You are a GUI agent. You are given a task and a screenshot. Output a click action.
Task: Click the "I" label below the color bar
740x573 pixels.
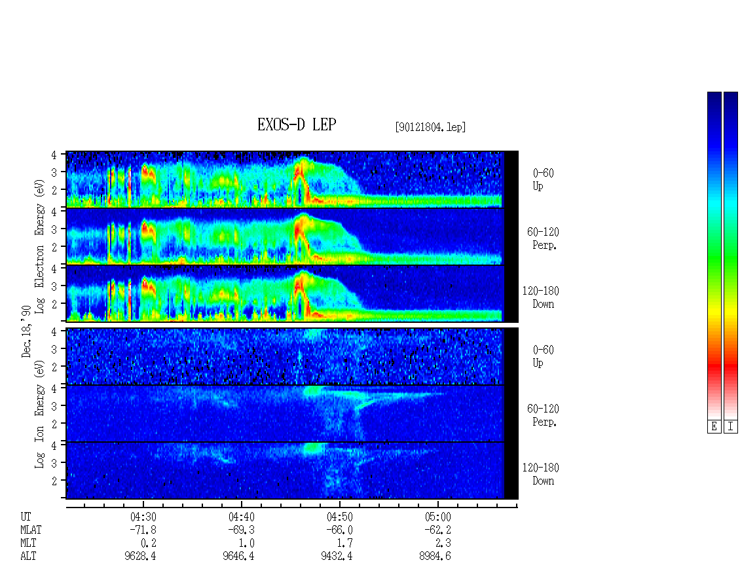731,426
